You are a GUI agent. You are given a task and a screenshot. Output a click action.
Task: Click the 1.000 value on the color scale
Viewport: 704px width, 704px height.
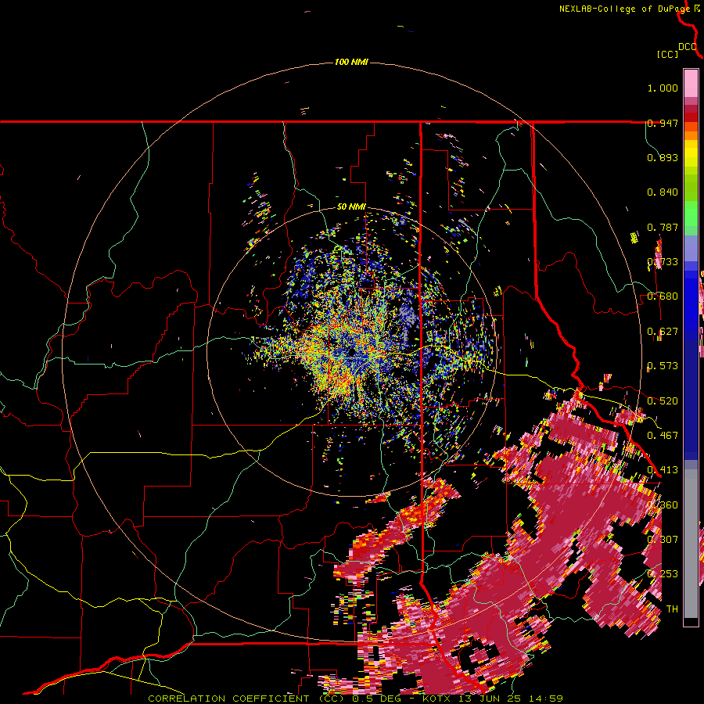663,88
